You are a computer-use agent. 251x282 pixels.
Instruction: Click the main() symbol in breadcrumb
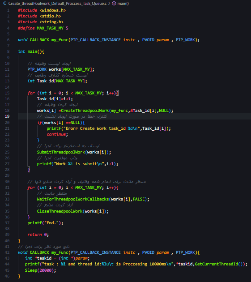(123, 4)
